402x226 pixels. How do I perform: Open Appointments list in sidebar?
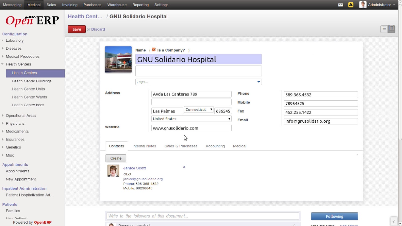coord(18,171)
